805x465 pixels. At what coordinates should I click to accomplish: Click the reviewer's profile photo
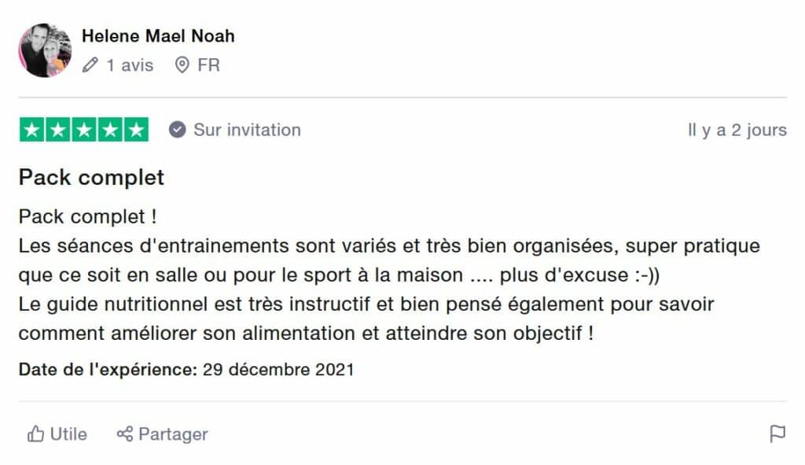coord(45,50)
